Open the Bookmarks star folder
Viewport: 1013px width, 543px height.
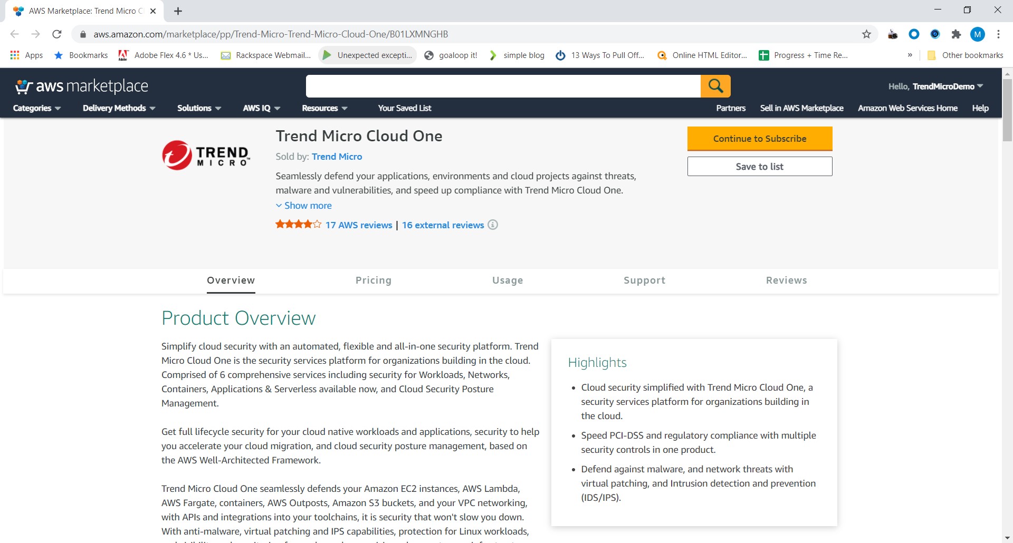[x=81, y=55]
